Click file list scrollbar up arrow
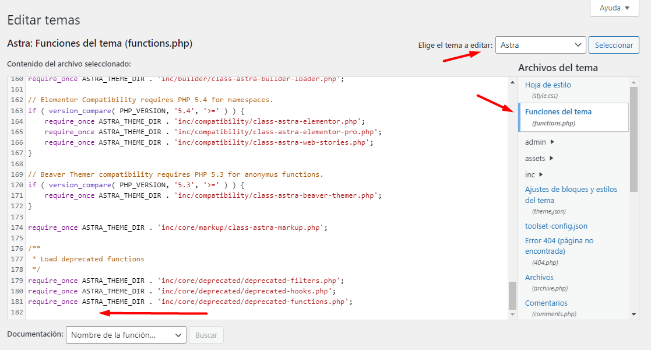 point(634,82)
